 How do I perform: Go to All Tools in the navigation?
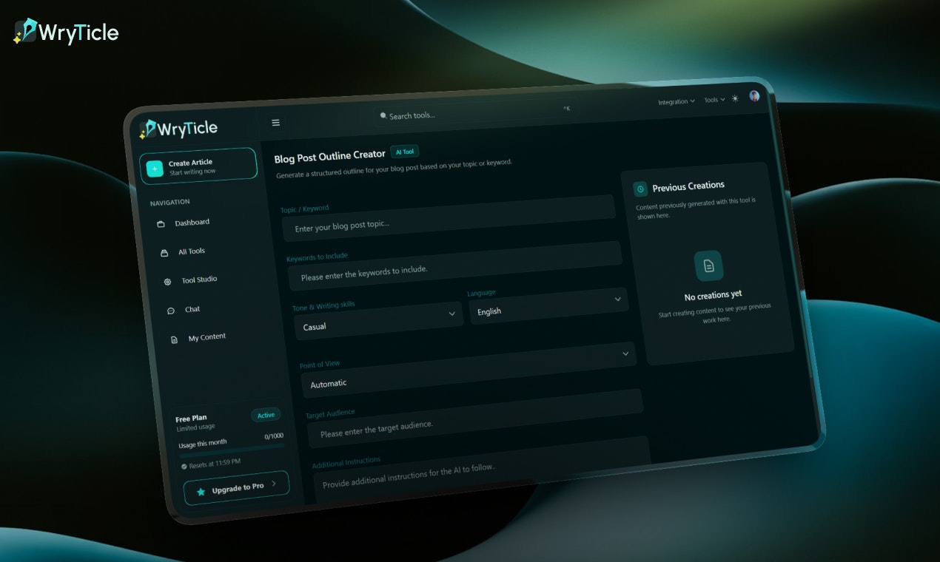192,251
